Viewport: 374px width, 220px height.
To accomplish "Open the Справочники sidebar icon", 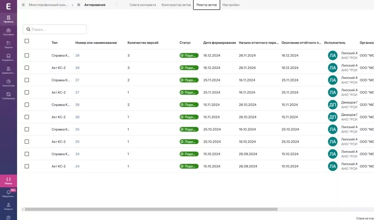I will [x=9, y=57].
